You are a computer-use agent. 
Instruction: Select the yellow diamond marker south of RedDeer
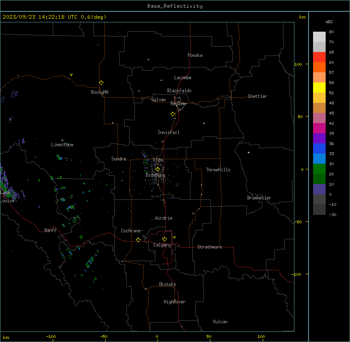[x=173, y=114]
